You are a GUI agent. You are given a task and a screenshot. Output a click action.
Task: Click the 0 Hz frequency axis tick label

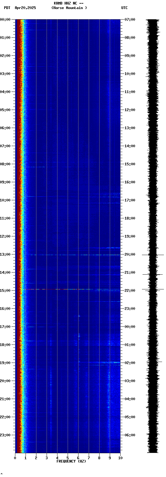[15, 458]
